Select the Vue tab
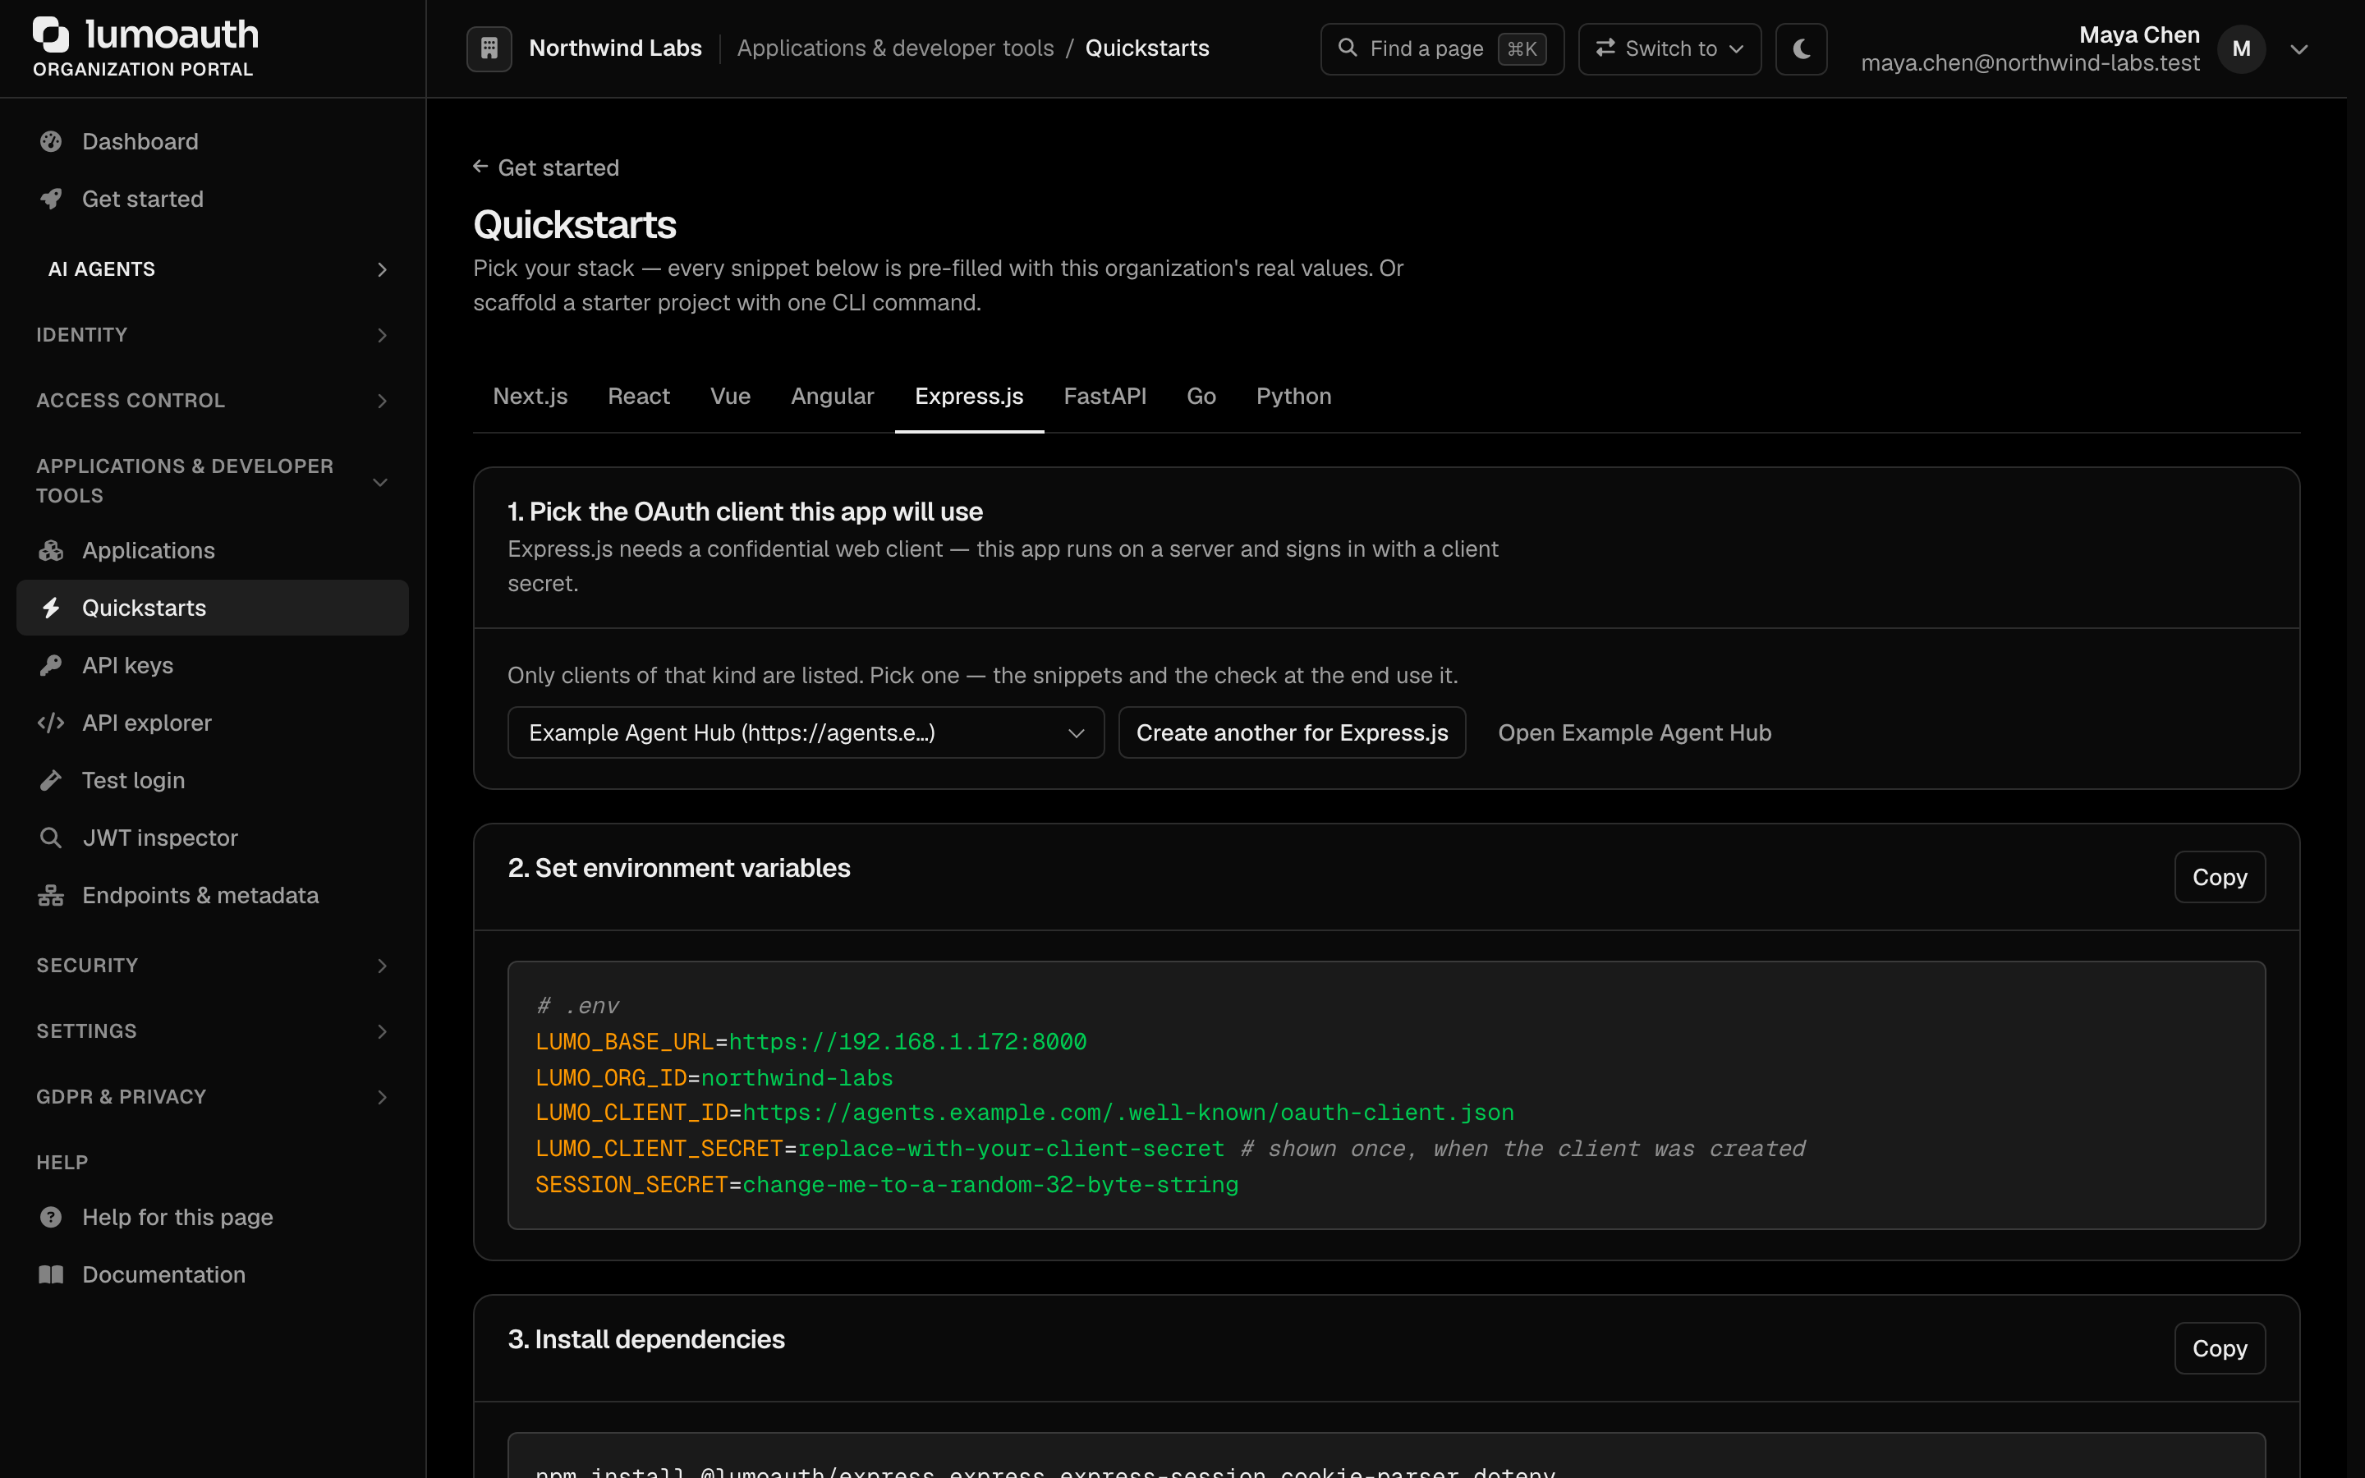 click(730, 396)
